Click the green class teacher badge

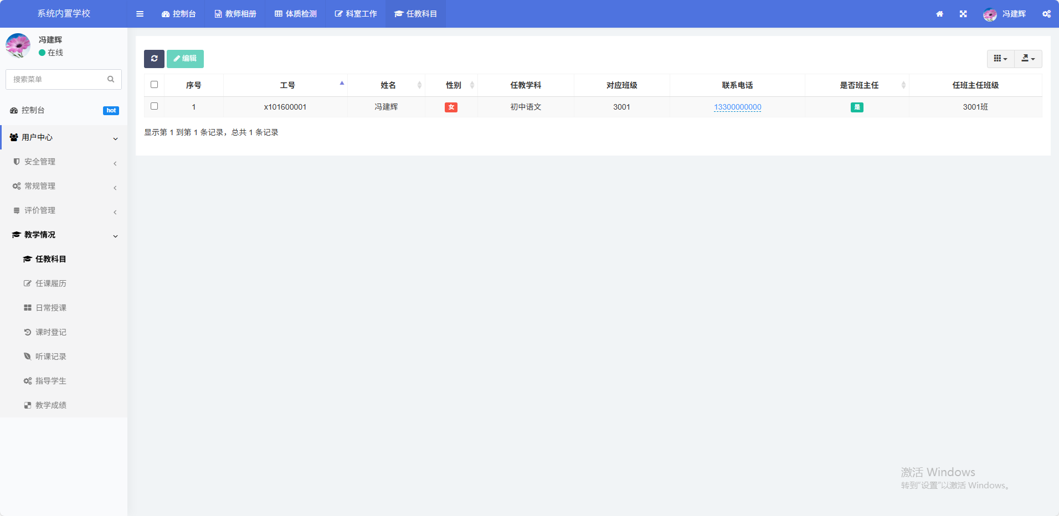[856, 107]
